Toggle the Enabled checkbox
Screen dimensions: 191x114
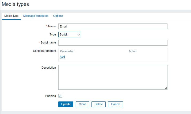click(x=60, y=96)
